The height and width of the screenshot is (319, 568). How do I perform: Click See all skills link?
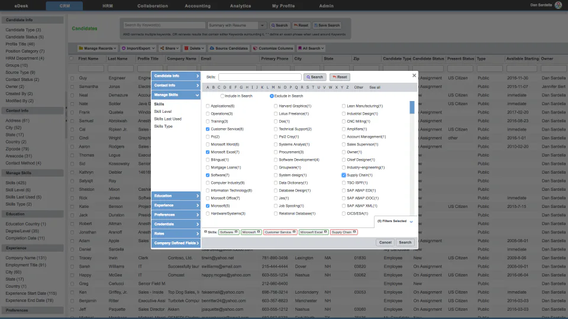coord(375,87)
